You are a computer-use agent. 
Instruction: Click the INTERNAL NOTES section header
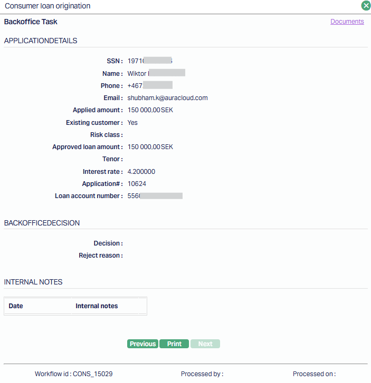33,282
